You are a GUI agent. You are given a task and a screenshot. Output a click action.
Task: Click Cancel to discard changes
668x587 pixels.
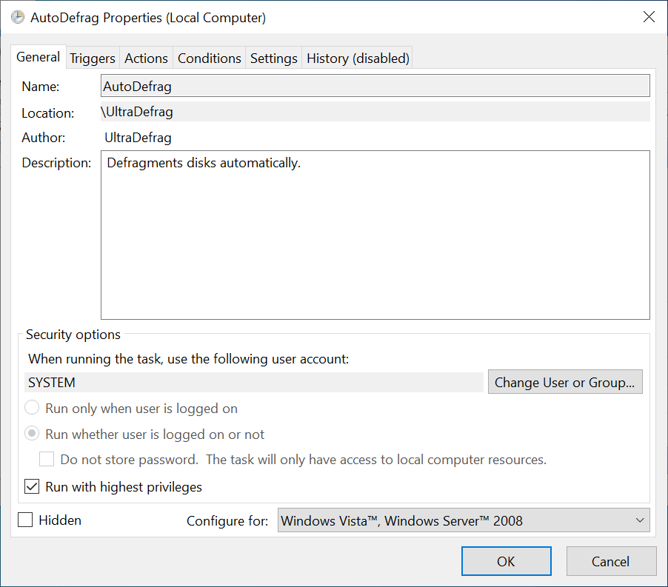(611, 561)
